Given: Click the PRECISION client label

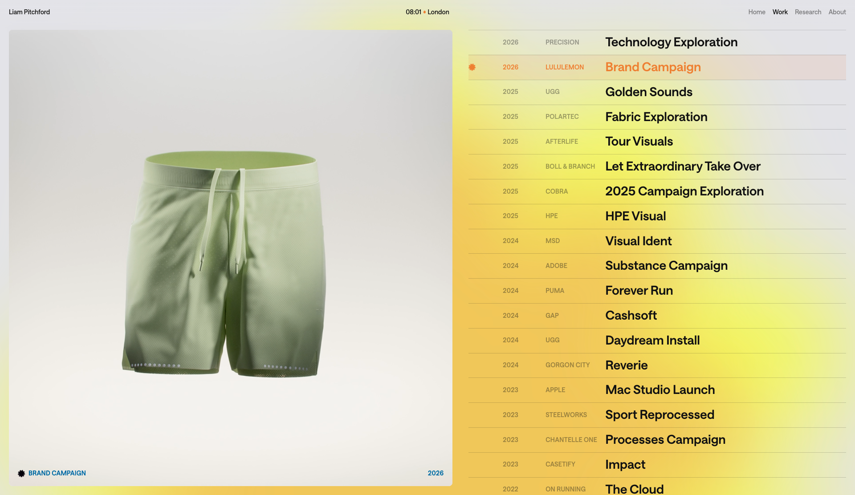Looking at the screenshot, I should (562, 42).
